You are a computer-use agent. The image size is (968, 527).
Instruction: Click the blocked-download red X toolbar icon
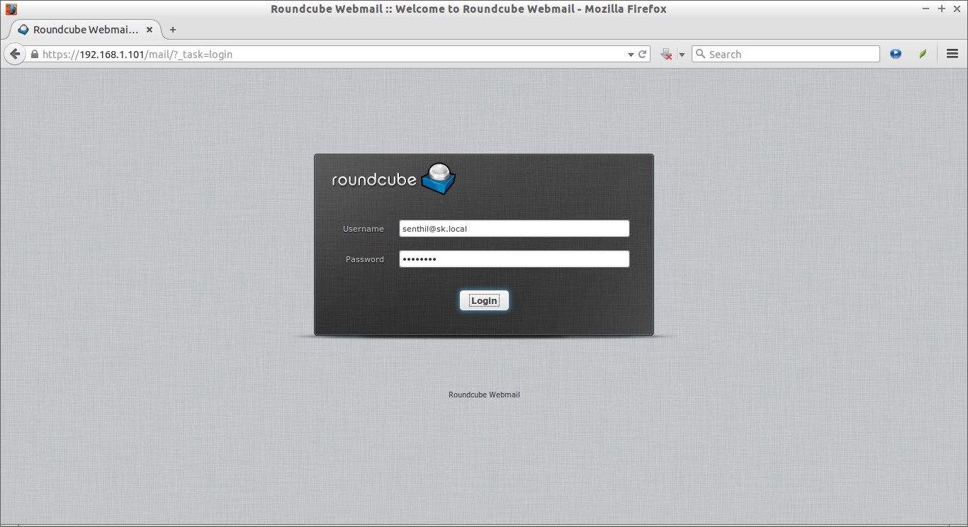(667, 54)
